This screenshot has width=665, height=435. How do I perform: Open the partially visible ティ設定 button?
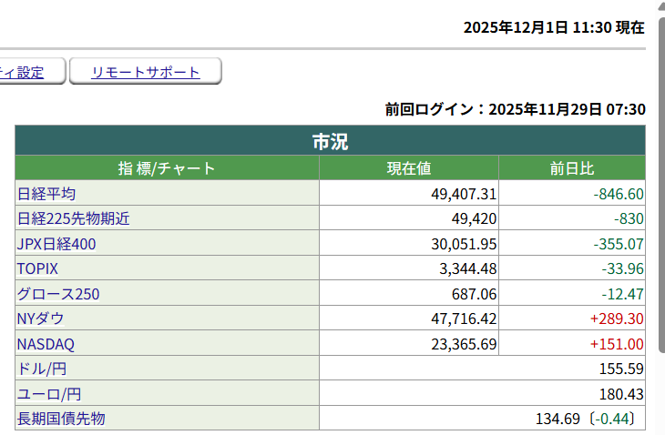(27, 73)
